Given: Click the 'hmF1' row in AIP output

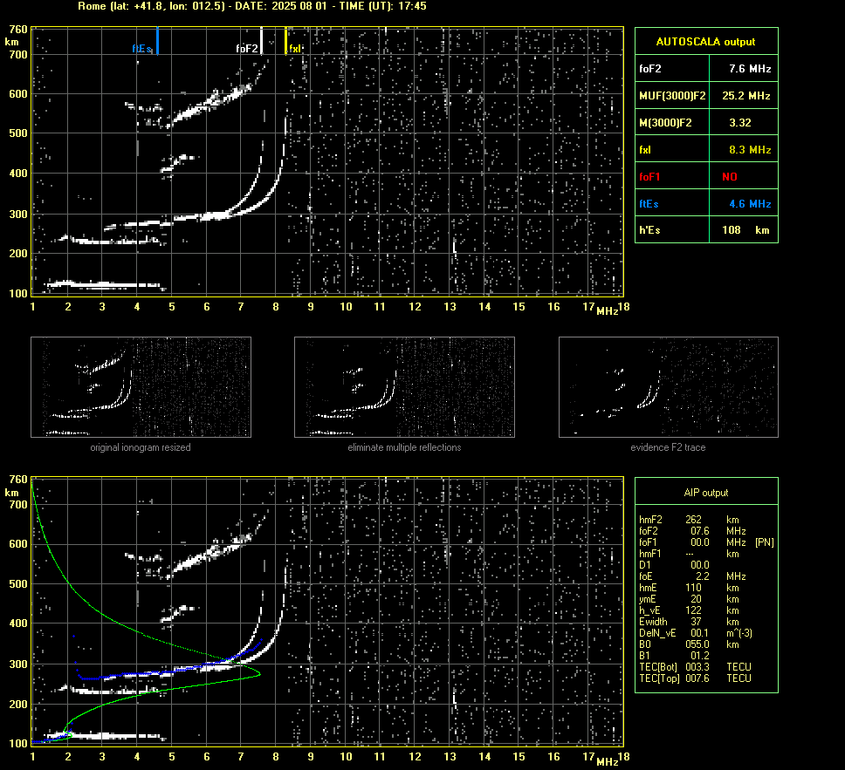Looking at the screenshot, I should click(706, 554).
